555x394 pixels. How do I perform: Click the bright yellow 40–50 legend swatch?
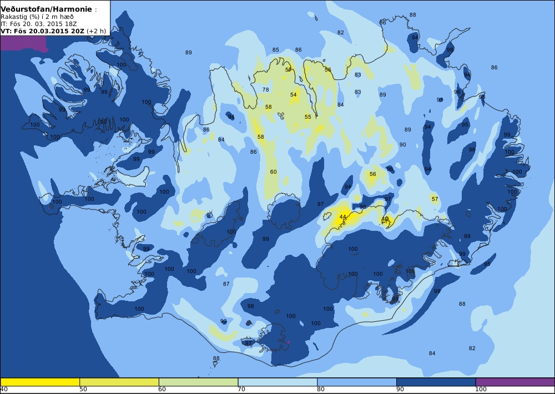click(x=40, y=382)
